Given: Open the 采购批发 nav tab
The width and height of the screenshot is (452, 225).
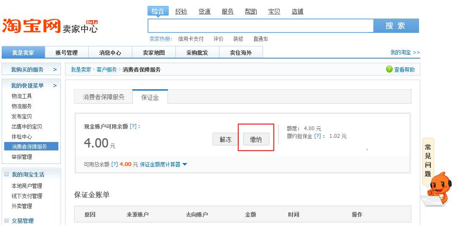Looking at the screenshot, I should 197,53.
